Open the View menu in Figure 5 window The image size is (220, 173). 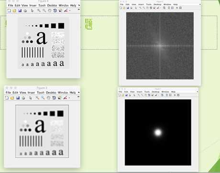coord(23,93)
